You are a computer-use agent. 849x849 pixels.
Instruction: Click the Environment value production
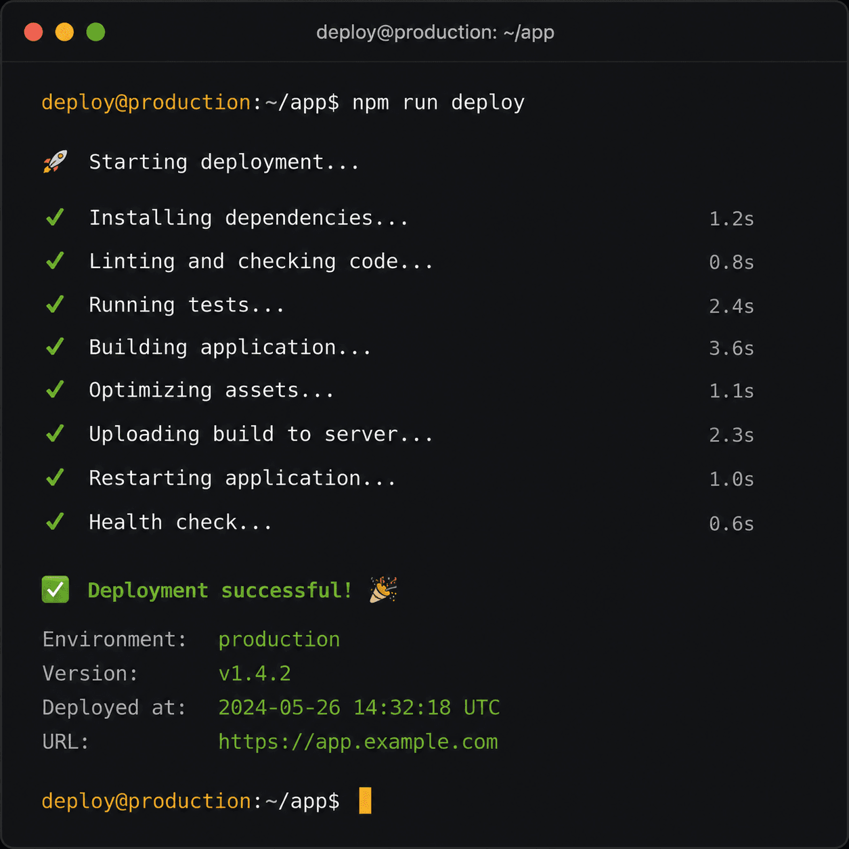click(279, 639)
